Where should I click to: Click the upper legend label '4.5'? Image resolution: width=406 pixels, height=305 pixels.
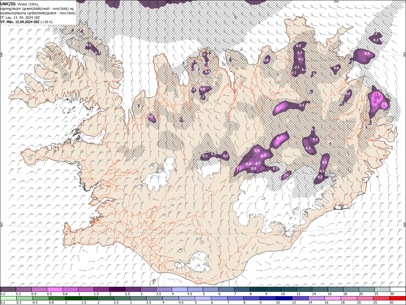[x=190, y=294]
